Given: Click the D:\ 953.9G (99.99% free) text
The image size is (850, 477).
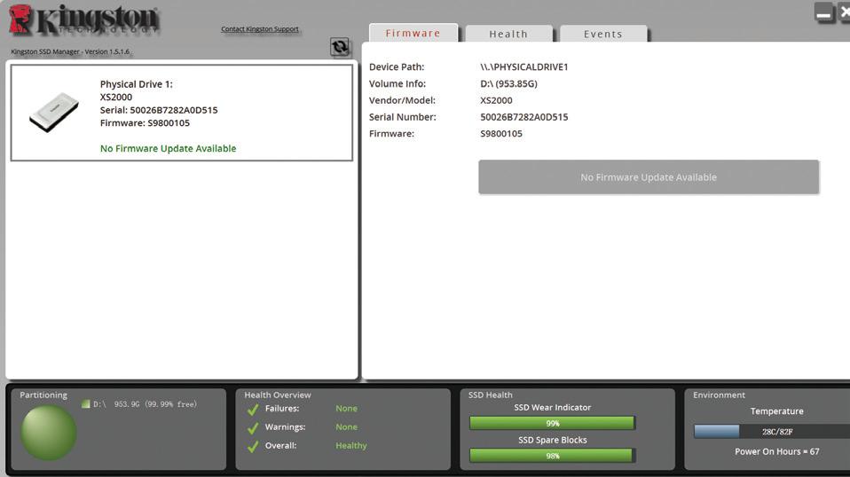Looking at the screenshot, I should tap(145, 404).
